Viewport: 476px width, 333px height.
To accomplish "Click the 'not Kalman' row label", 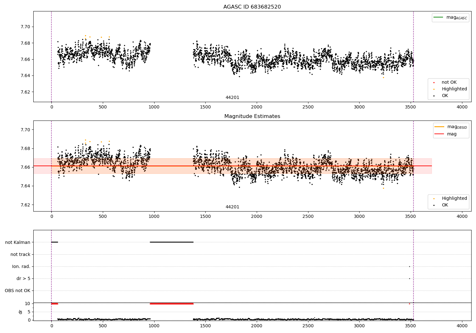I will 18,242.
